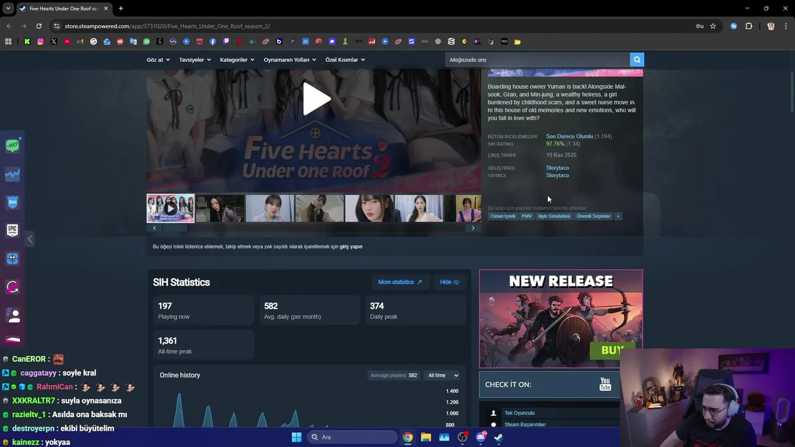Image resolution: width=795 pixels, height=447 pixels.
Task: Open the Facebook bookmark icon
Action: [213, 42]
